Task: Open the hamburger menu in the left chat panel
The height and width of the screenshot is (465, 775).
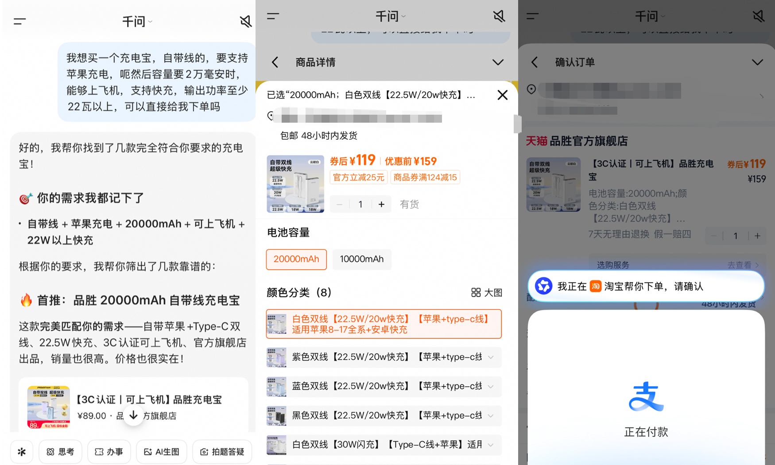Action: coord(20,21)
